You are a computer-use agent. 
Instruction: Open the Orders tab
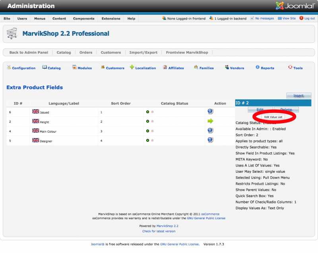click(x=86, y=52)
